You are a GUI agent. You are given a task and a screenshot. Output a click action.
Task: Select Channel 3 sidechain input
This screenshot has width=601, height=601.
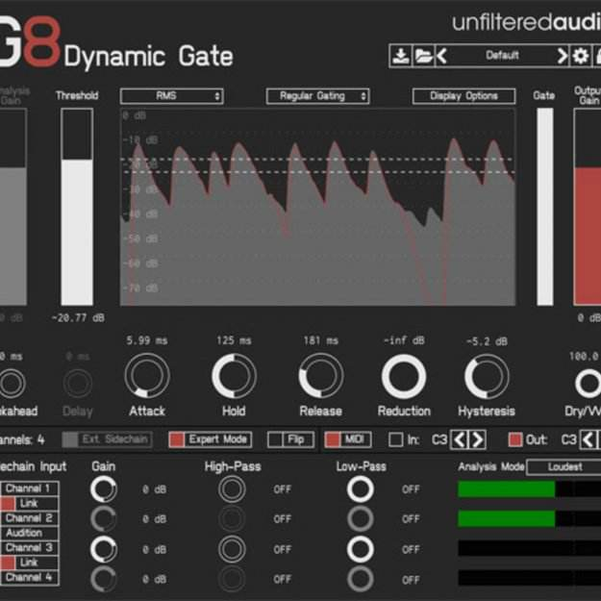tap(29, 548)
